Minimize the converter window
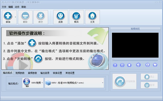This screenshot has height=101, width=163. click(x=156, y=2)
